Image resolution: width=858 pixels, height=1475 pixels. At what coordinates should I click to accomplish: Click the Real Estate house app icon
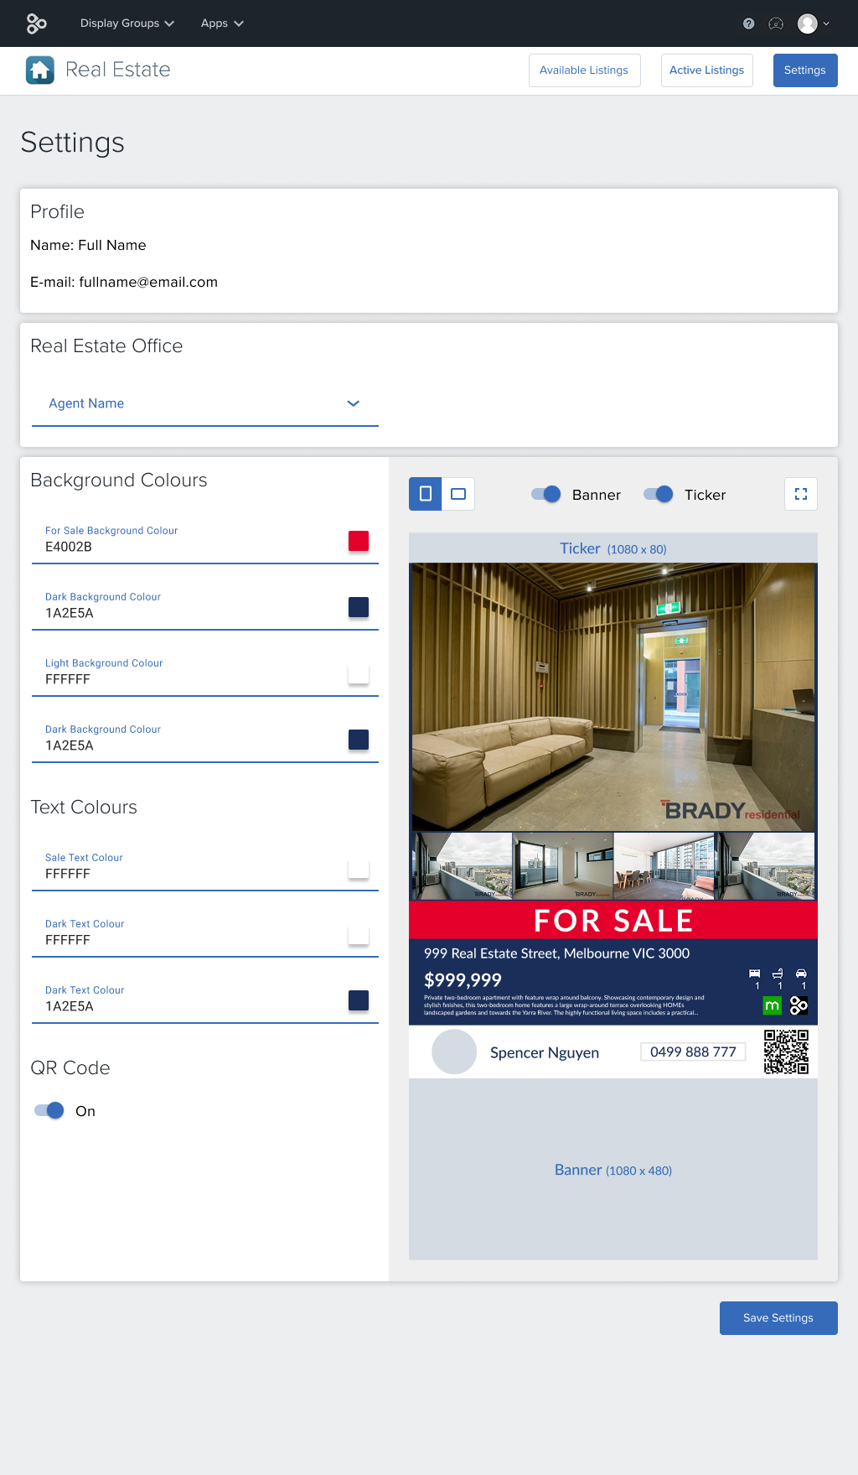[40, 70]
